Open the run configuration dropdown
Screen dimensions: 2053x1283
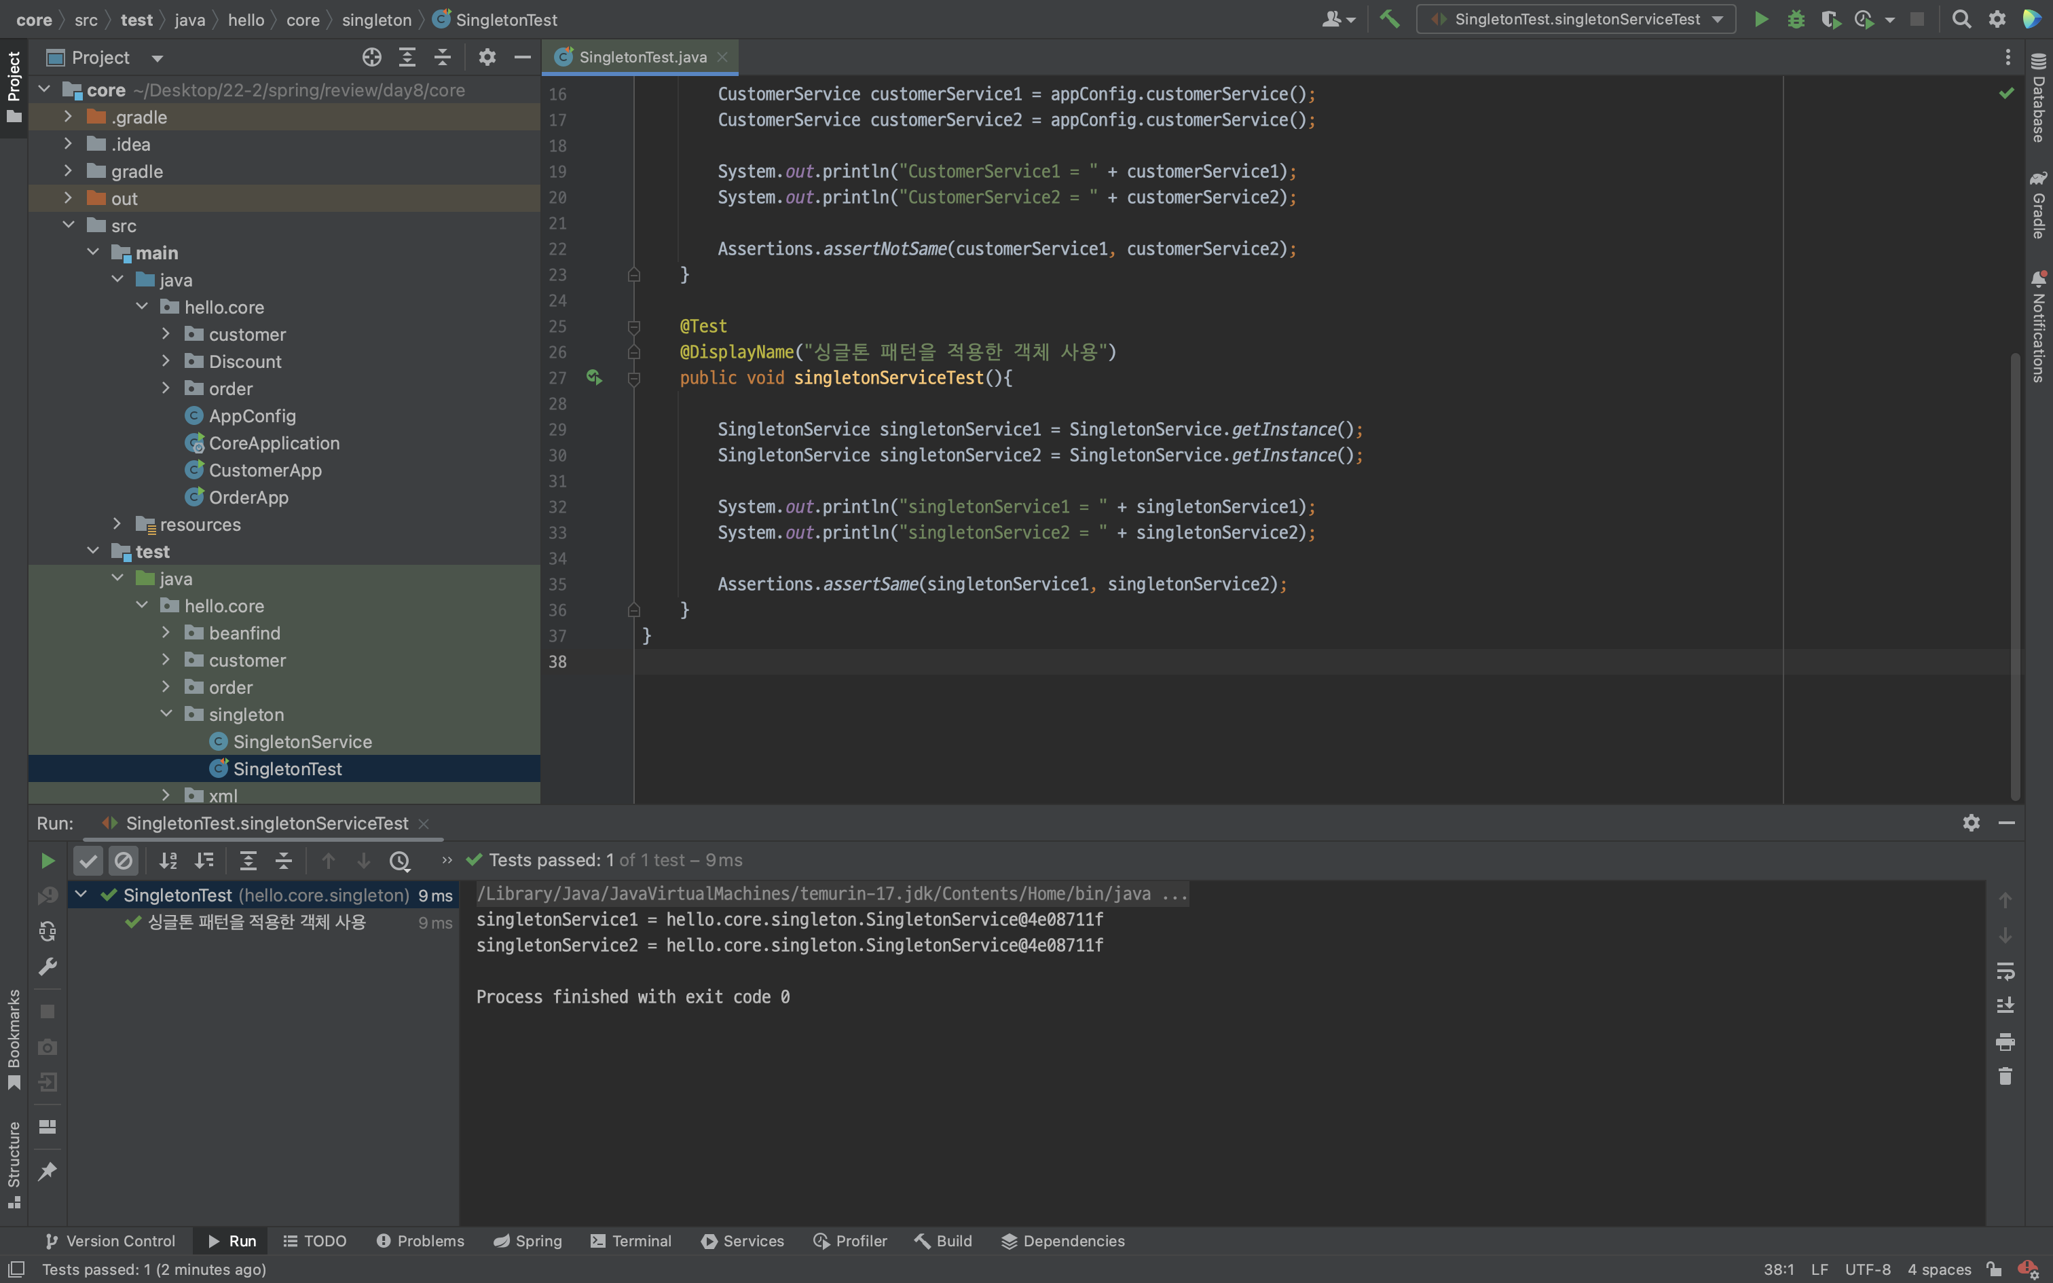tap(1576, 19)
